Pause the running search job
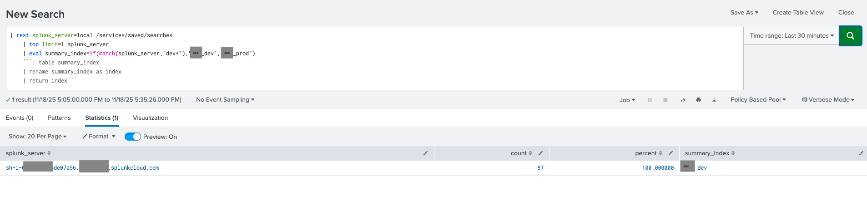The height and width of the screenshot is (206, 867). (650, 100)
